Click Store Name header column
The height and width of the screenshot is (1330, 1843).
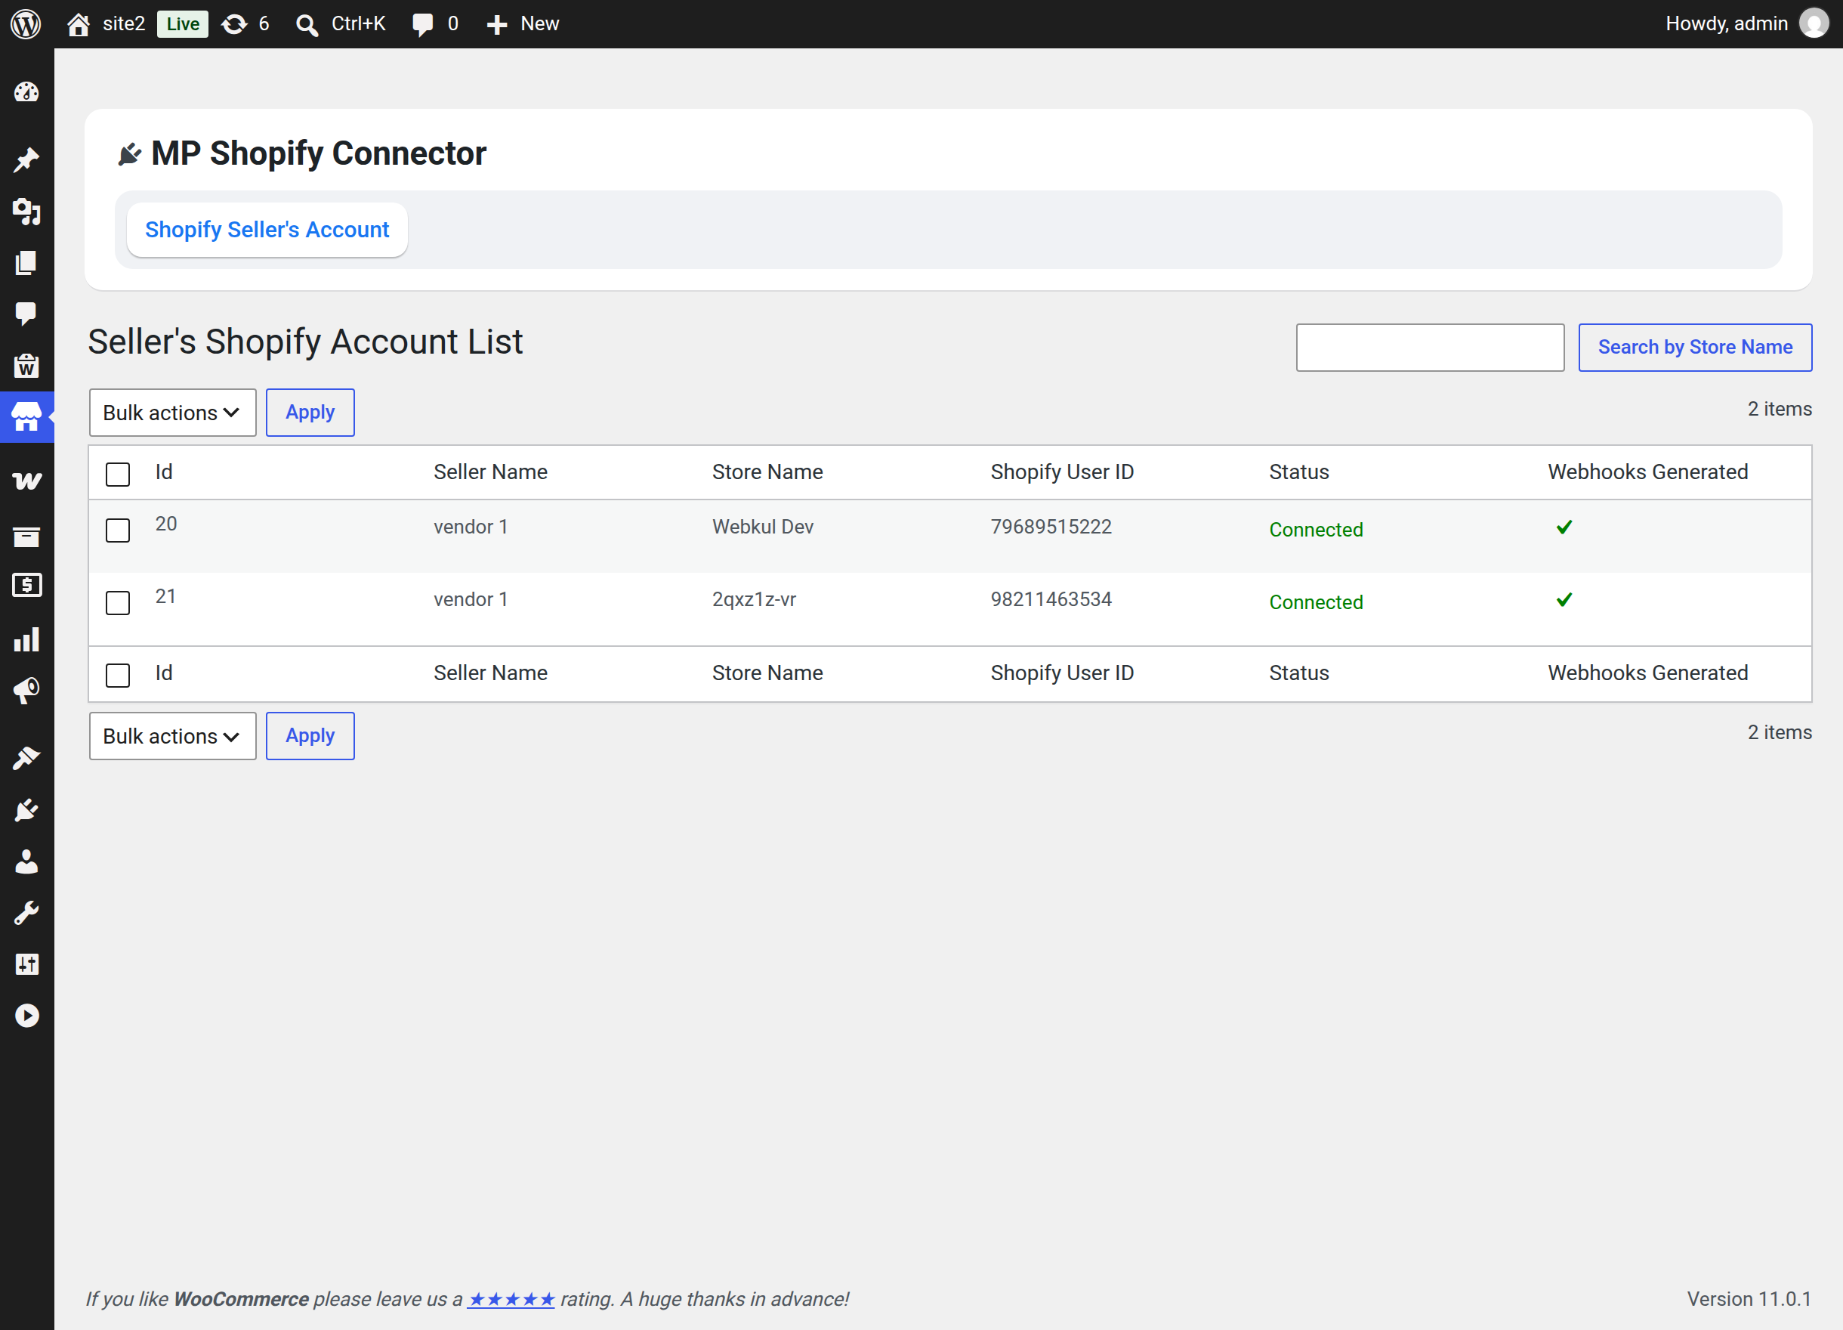(767, 472)
